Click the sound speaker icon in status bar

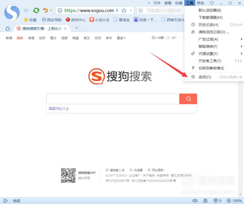(195, 201)
